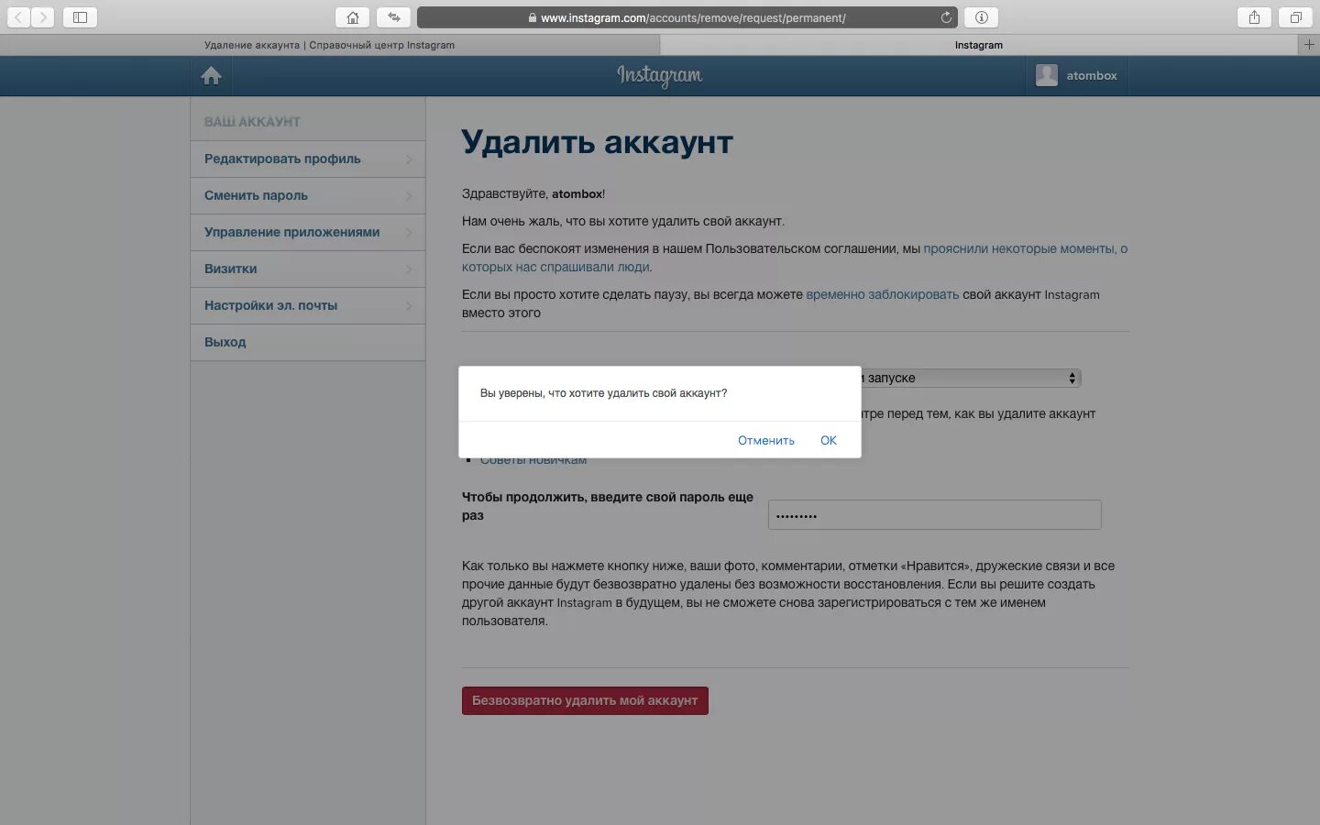
Task: Click Безвозвратно удалить мой аккаунт button
Action: coord(585,700)
